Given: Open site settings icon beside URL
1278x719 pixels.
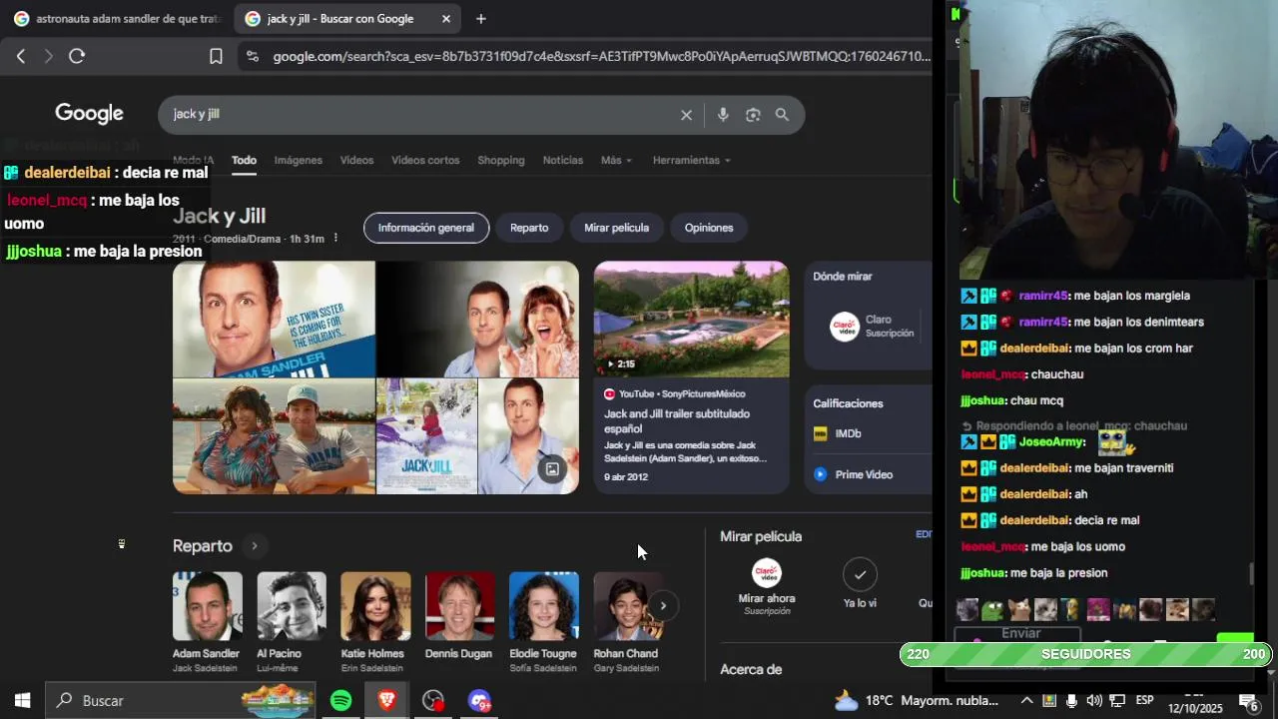Looking at the screenshot, I should pos(252,57).
